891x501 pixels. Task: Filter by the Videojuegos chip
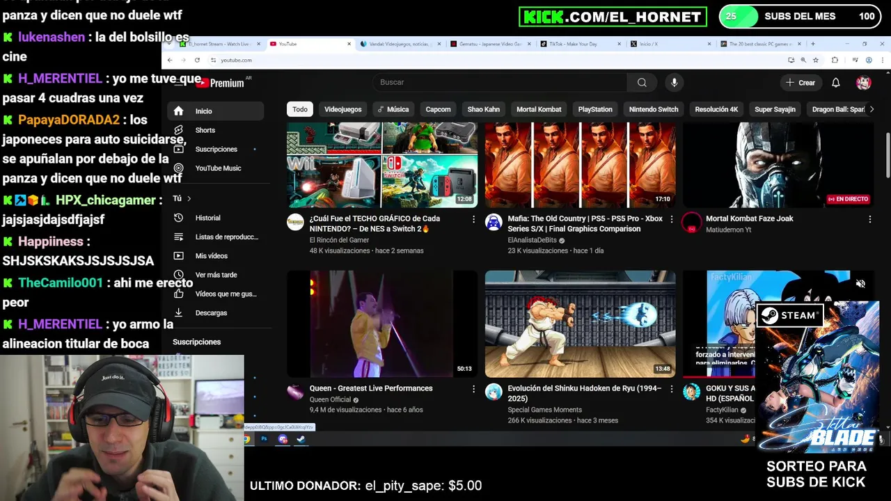click(x=343, y=109)
